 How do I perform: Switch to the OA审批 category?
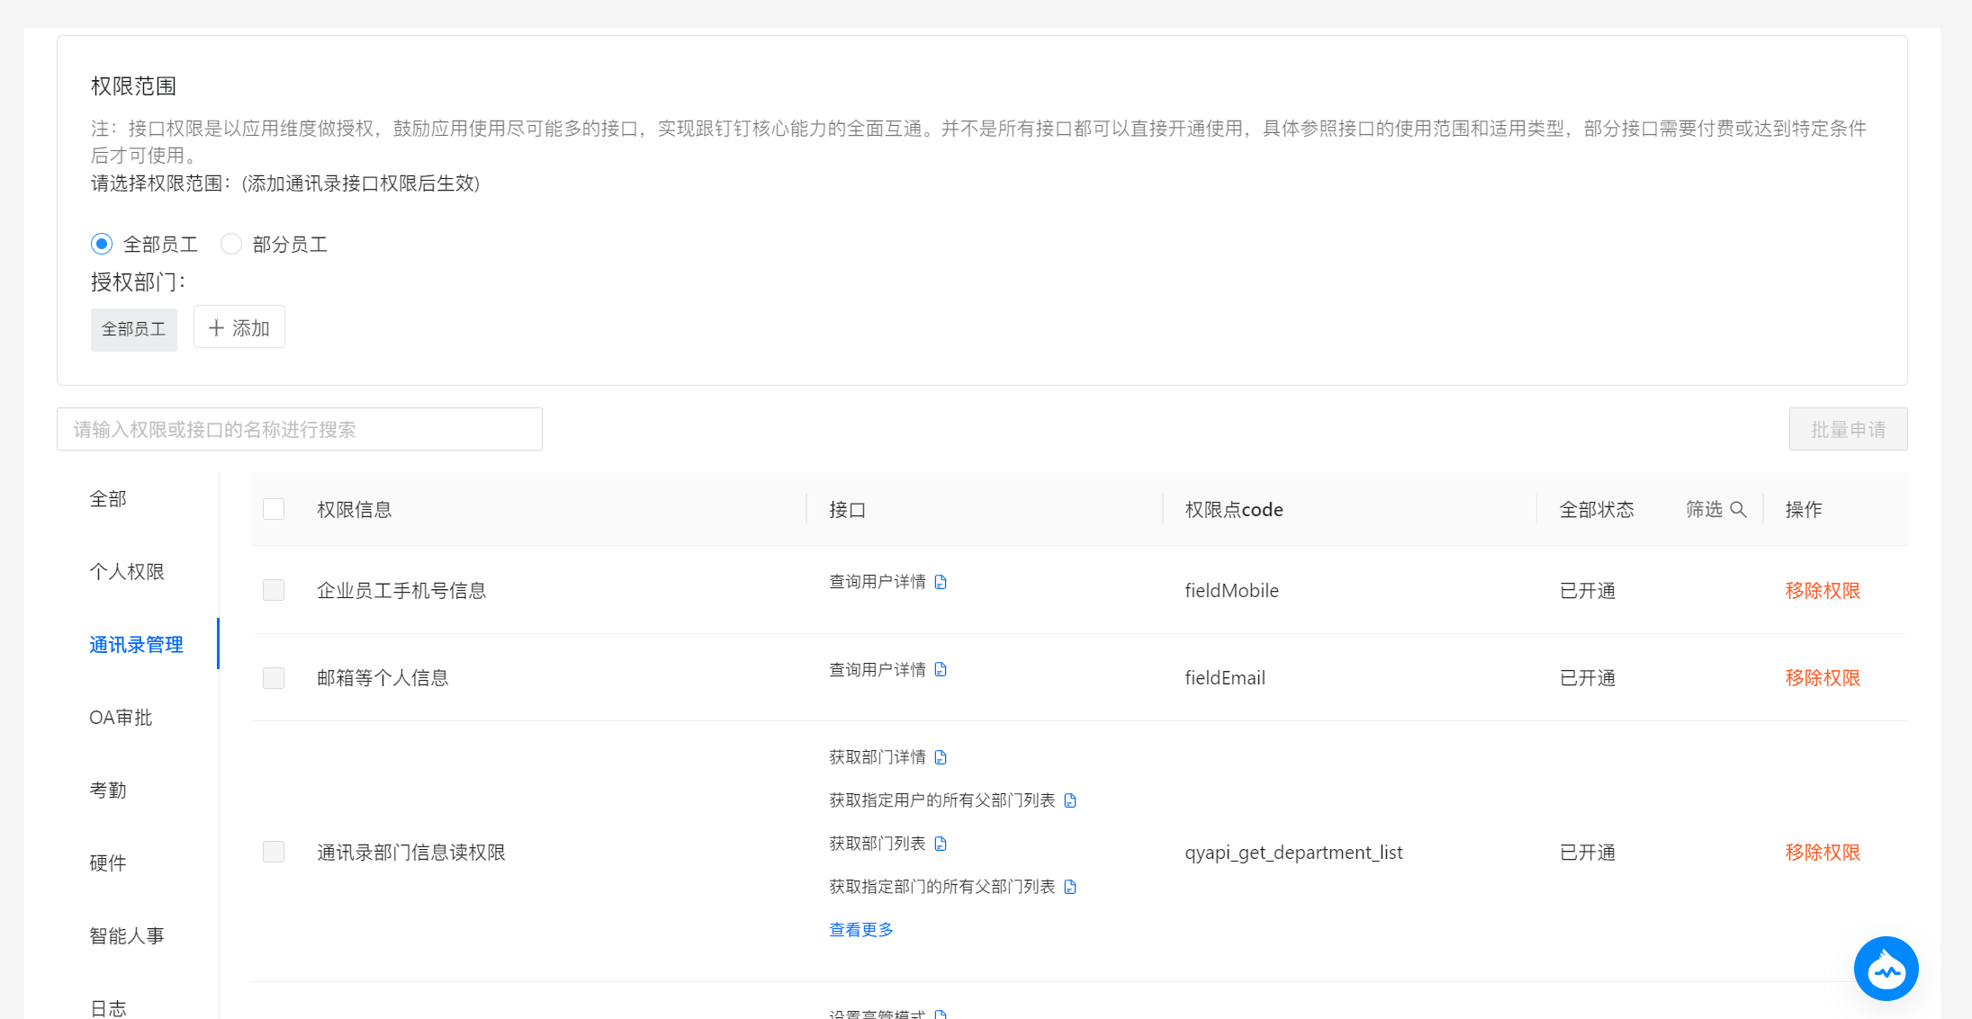point(121,718)
